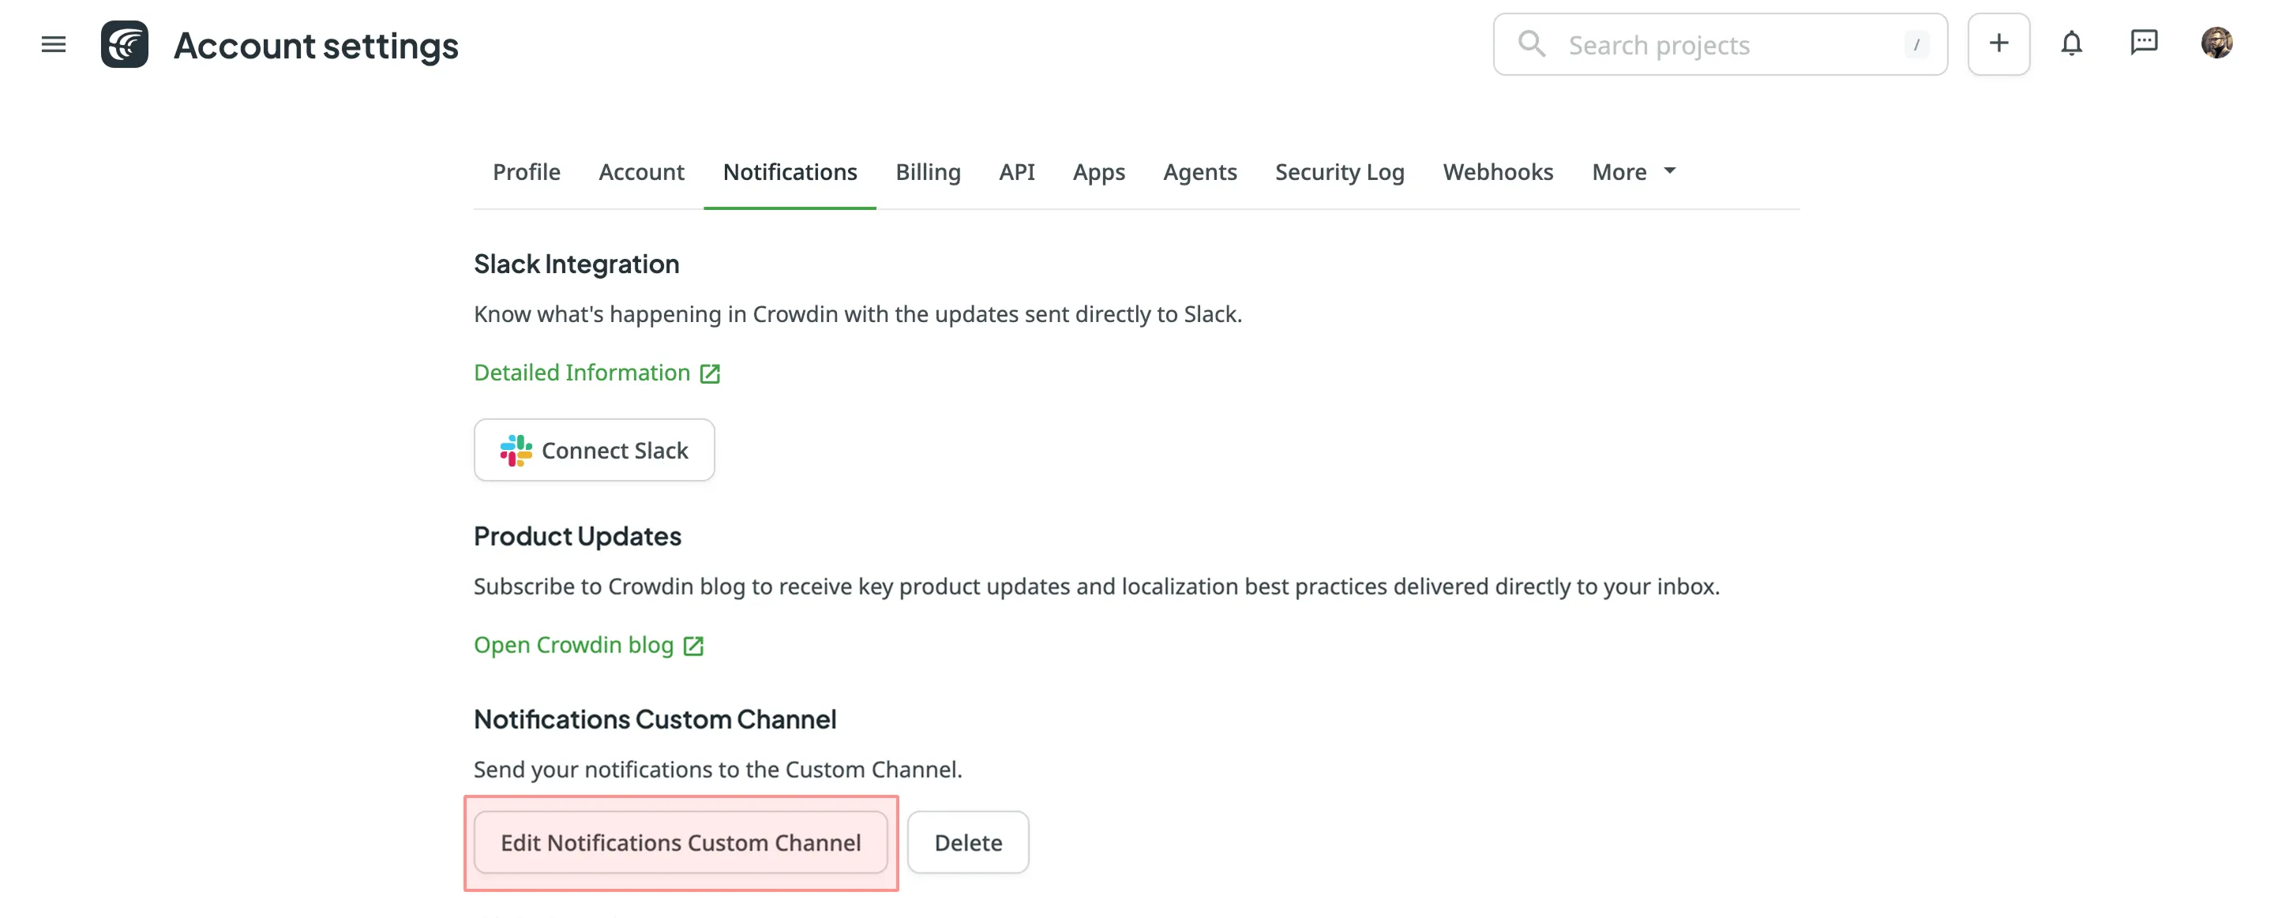Delete the notifications custom channel
2274x918 pixels.
967,842
